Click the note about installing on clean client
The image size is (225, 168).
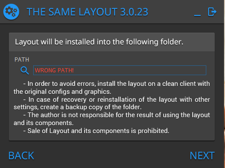112,88
